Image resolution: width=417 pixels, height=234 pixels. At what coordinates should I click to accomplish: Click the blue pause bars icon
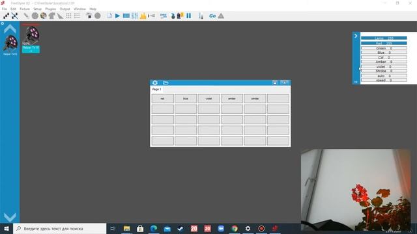click(x=188, y=16)
